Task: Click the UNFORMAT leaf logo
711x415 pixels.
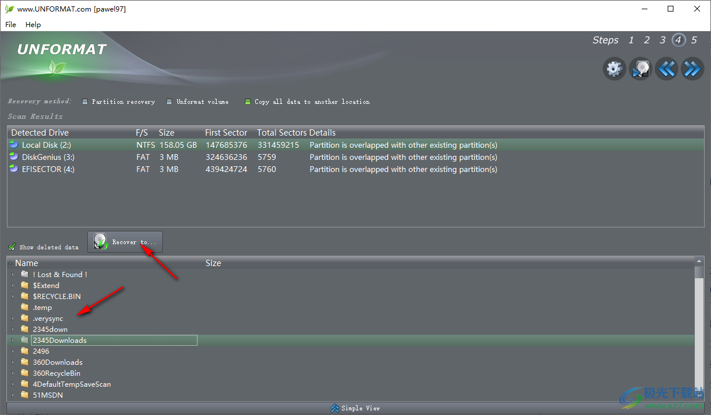Action: (x=57, y=69)
